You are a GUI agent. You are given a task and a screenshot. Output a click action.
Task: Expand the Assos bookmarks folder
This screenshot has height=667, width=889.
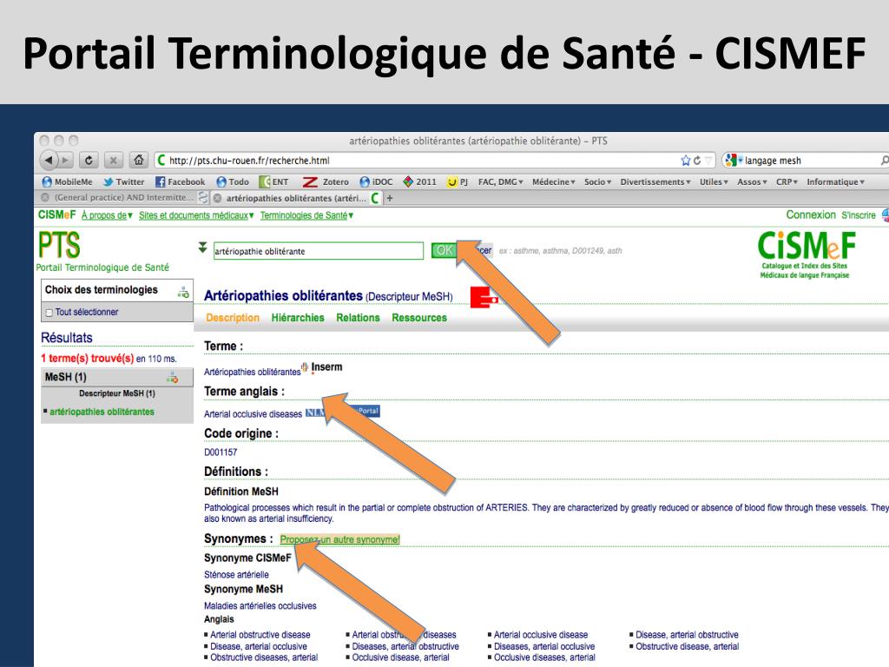tap(753, 182)
